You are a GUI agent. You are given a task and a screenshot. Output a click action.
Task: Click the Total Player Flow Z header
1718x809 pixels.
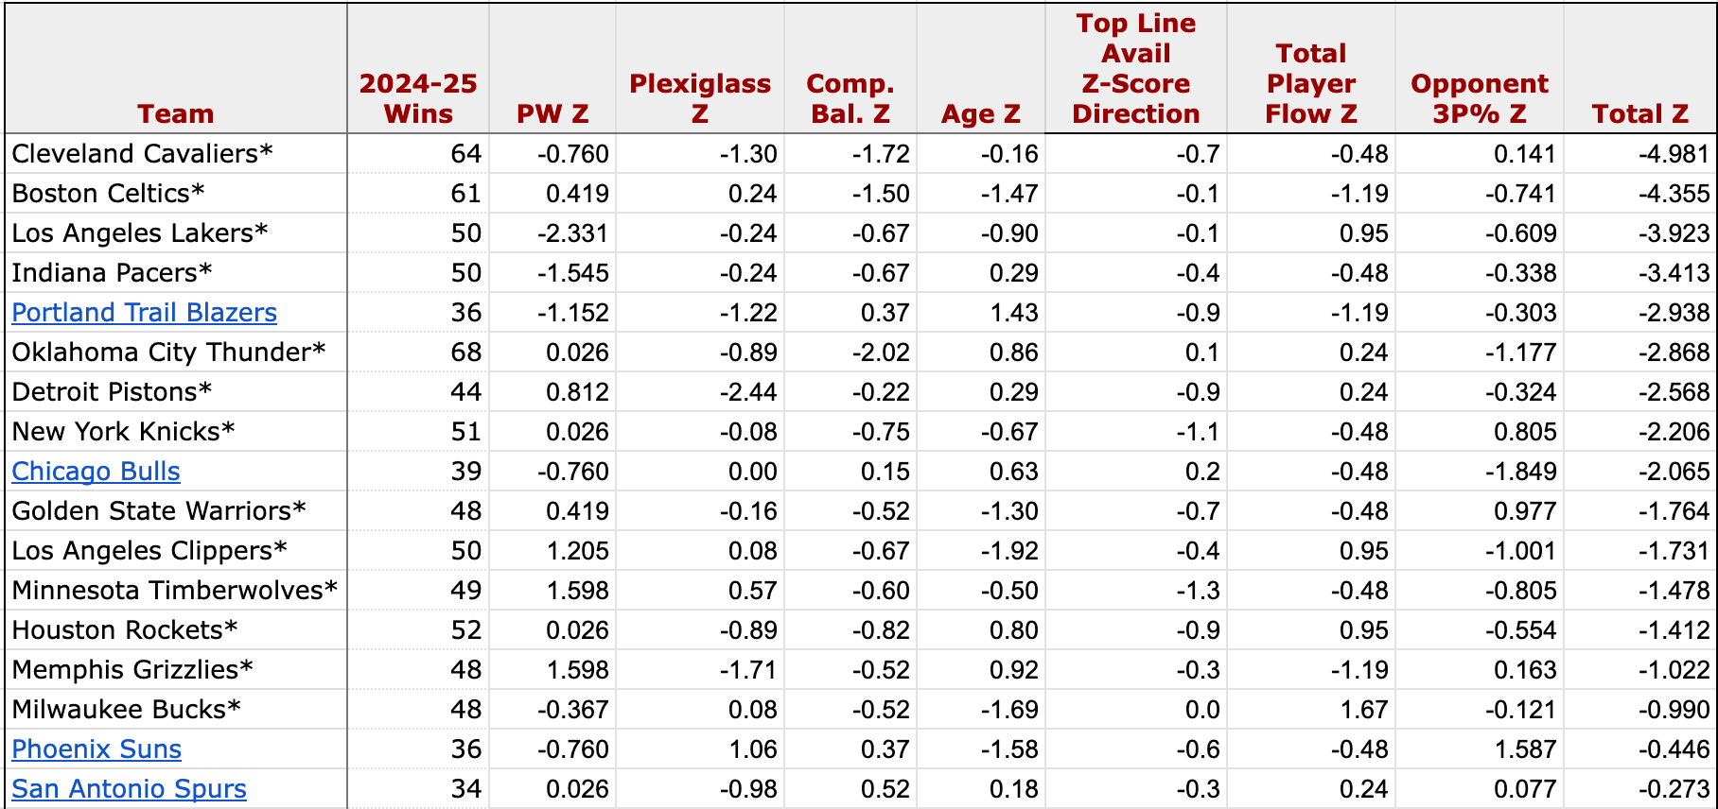click(x=1311, y=83)
